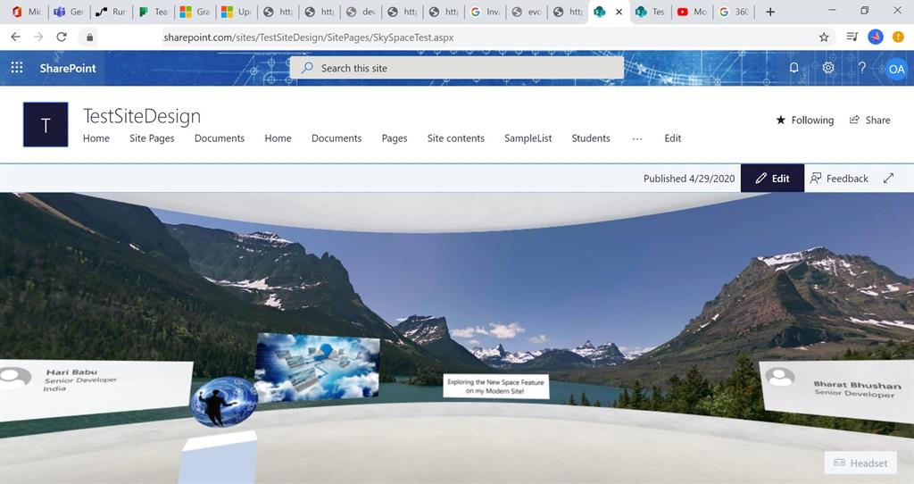Click the Headset button
The image size is (914, 484).
[x=860, y=463]
